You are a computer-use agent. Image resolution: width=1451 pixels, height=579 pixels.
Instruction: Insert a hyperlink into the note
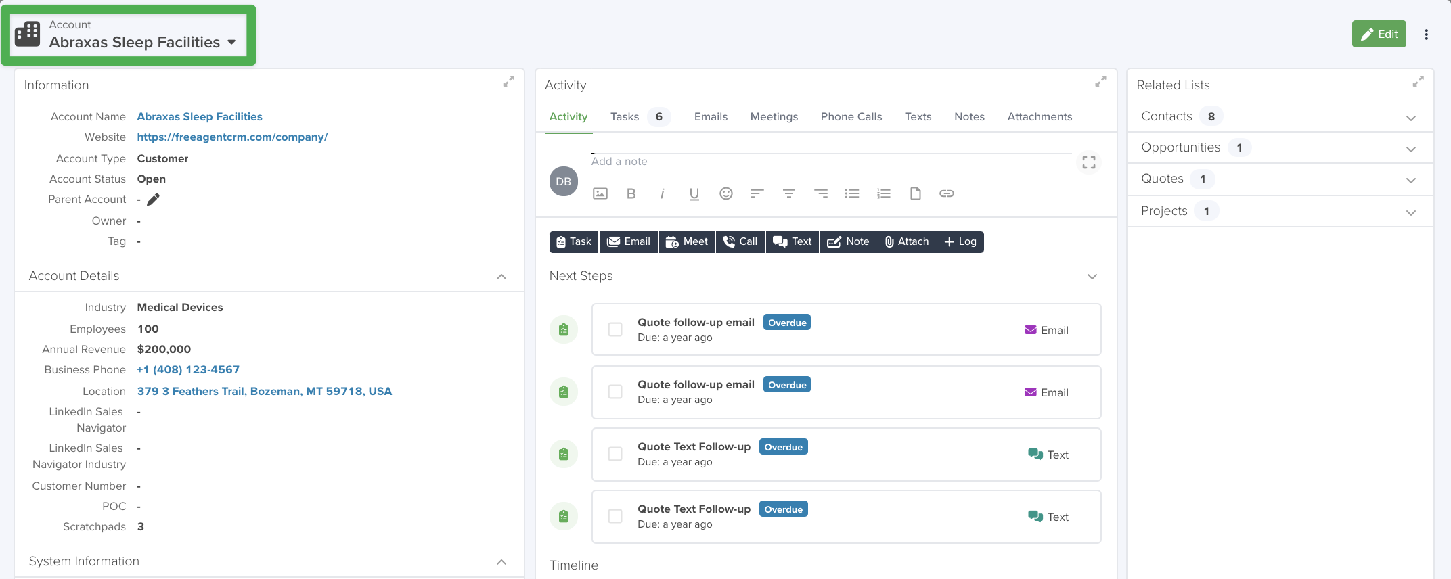[947, 193]
